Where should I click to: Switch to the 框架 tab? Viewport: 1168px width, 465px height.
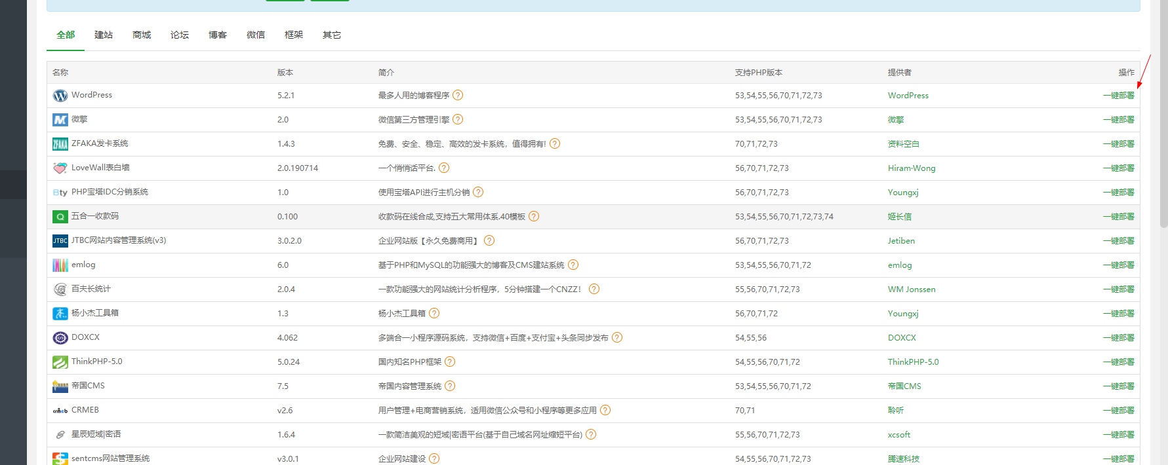tap(294, 35)
